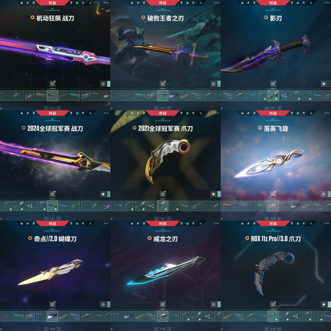The width and height of the screenshot is (331, 331).
Task: Open the settings gear above 破败王者之刃
Action: (x=201, y=3)
